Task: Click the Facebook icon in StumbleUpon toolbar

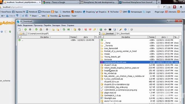Action: [x=27, y=16]
